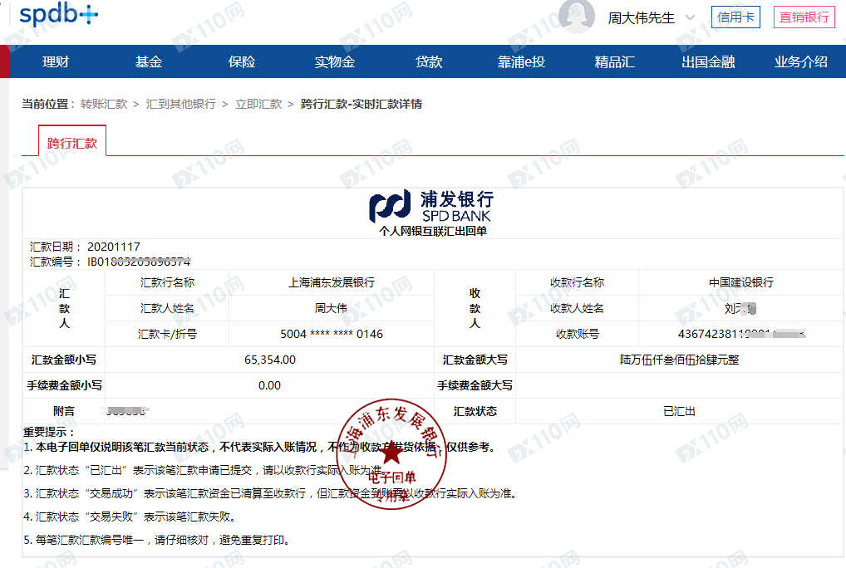This screenshot has height=568, width=846.
Task: Click notice line 4 about 交易失败
Action: tap(130, 517)
